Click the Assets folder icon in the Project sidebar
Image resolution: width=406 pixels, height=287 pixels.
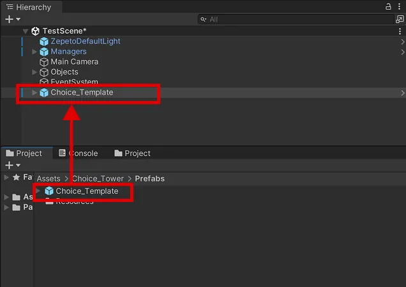point(17,198)
